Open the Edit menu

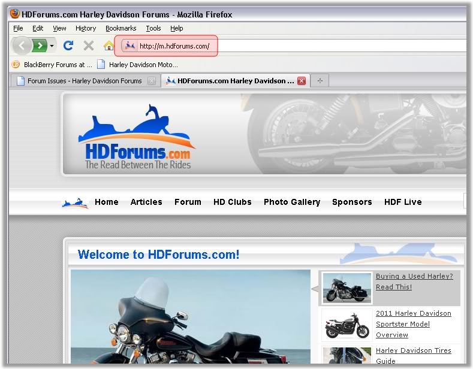[38, 28]
